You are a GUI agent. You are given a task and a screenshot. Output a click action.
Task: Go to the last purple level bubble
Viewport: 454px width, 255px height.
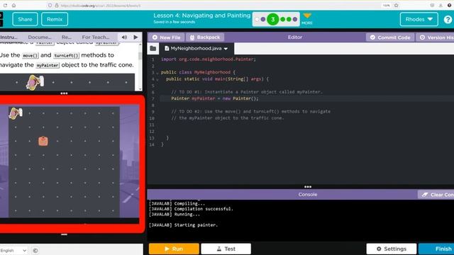(295, 19)
